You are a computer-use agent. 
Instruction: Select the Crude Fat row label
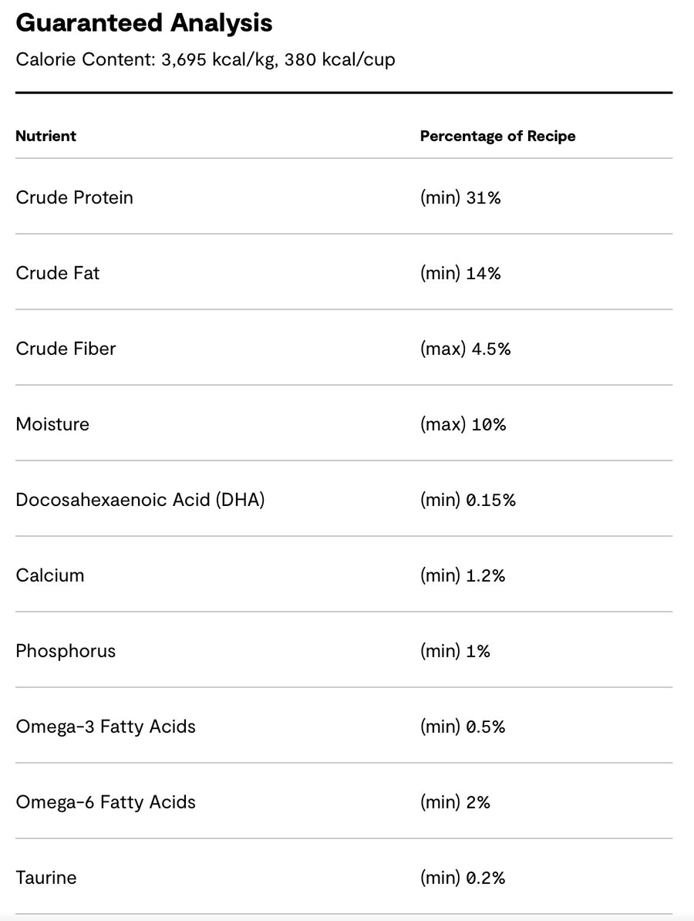tap(58, 273)
